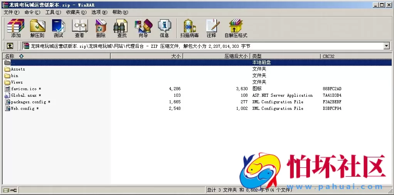Start the 向导 (Wizard) tool
This screenshot has height=195, width=394.
click(x=143, y=28)
